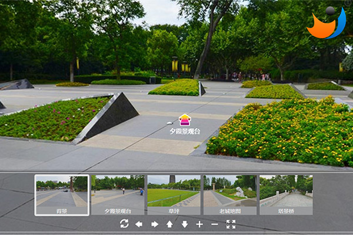Pan the panorama left with left arrow
The width and height of the screenshot is (353, 235).
139,224
